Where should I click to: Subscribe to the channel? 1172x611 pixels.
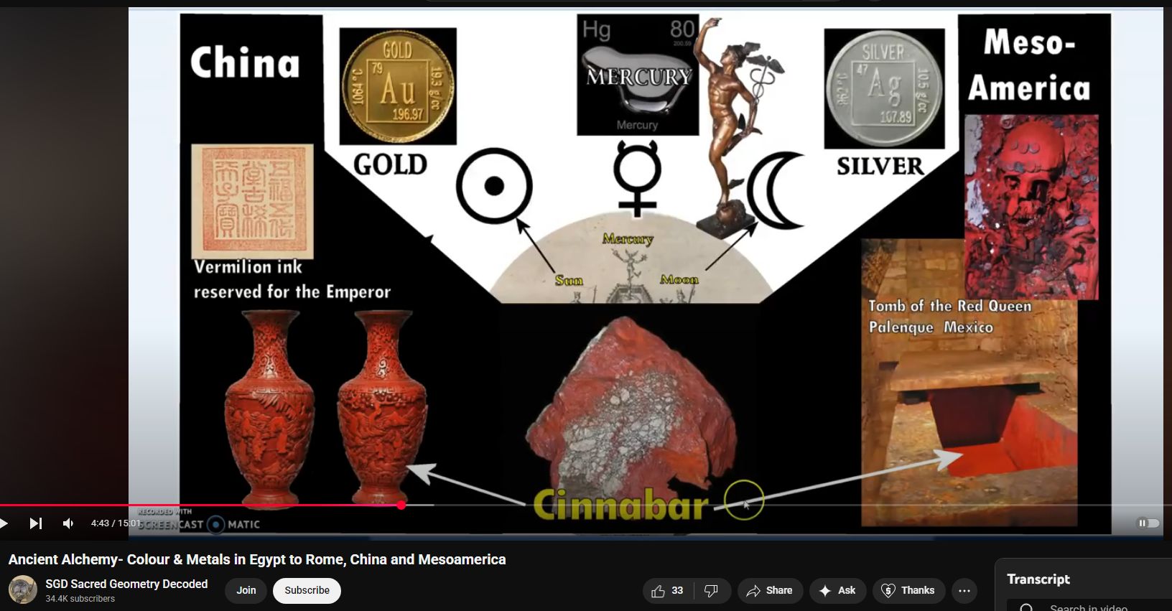[x=307, y=590]
